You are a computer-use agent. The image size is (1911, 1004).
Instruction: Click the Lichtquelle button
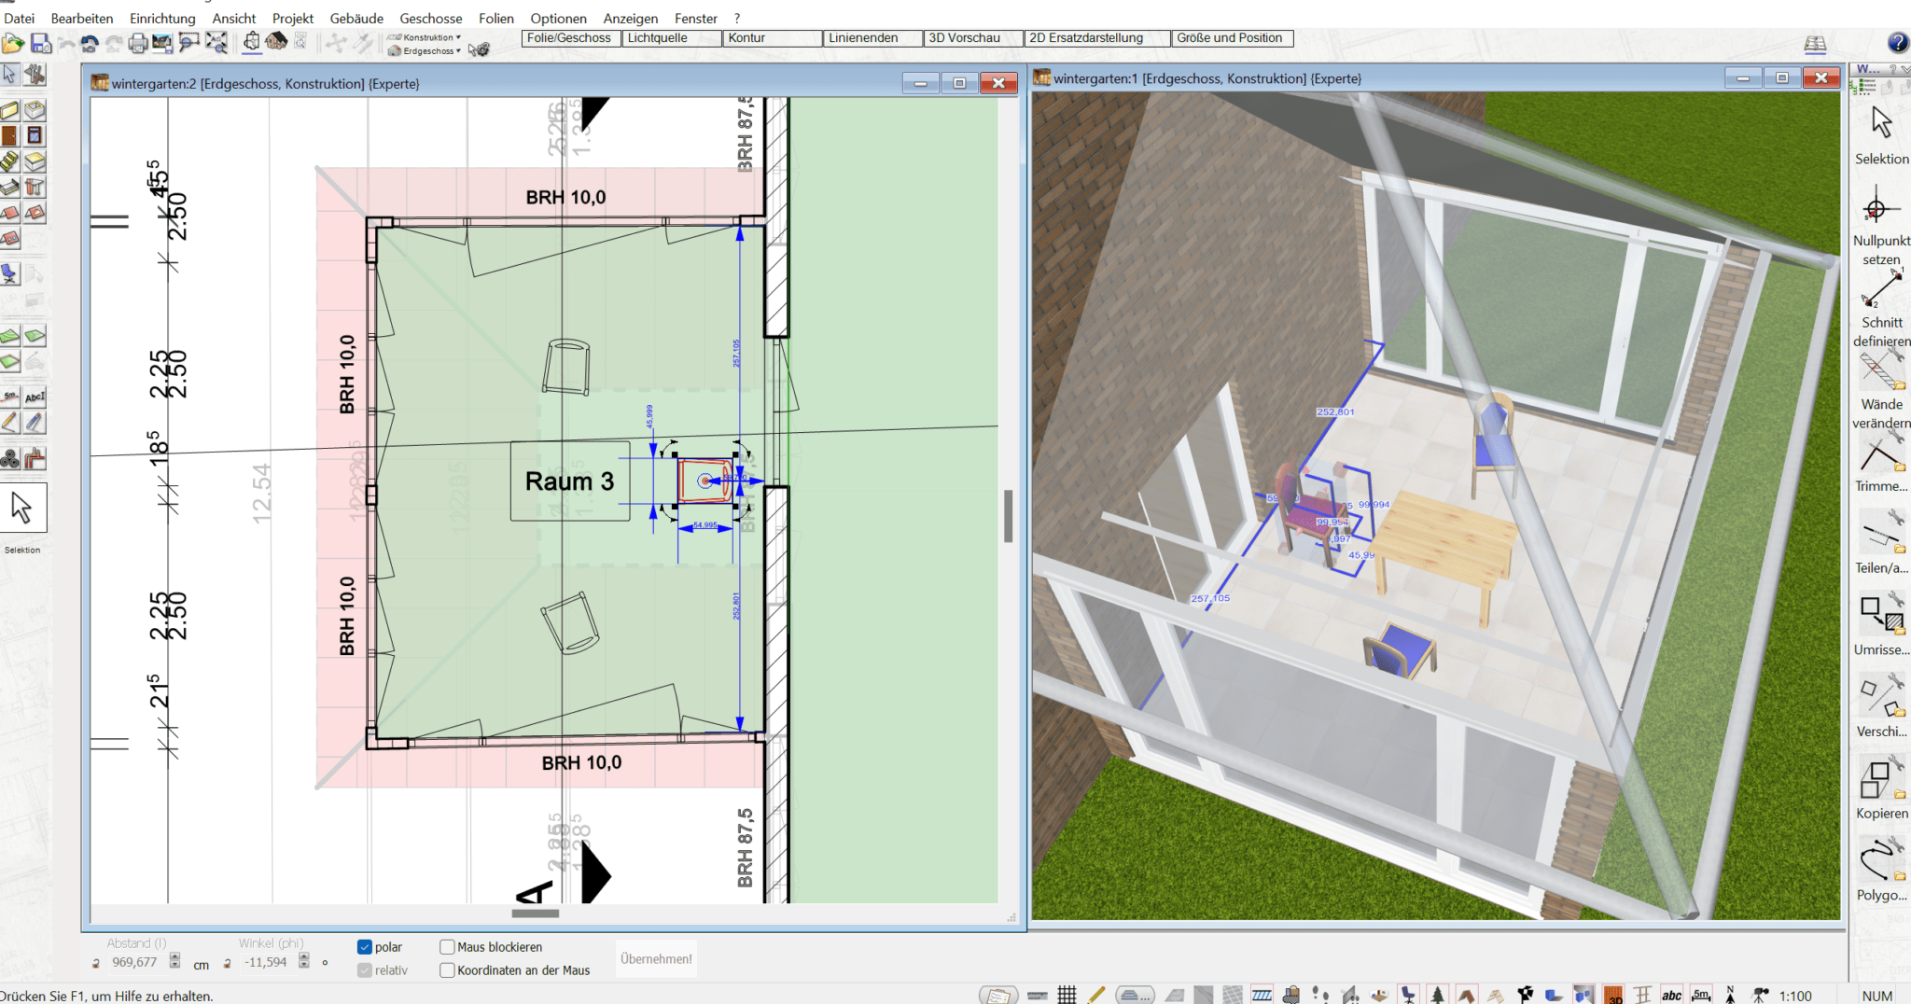658,38
